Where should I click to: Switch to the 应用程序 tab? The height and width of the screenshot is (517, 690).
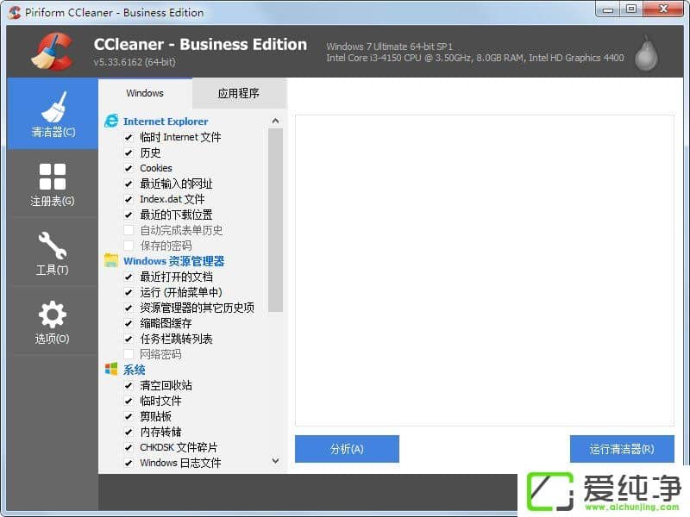(239, 93)
